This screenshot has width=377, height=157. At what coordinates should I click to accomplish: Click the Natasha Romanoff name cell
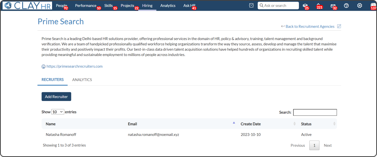61,134
